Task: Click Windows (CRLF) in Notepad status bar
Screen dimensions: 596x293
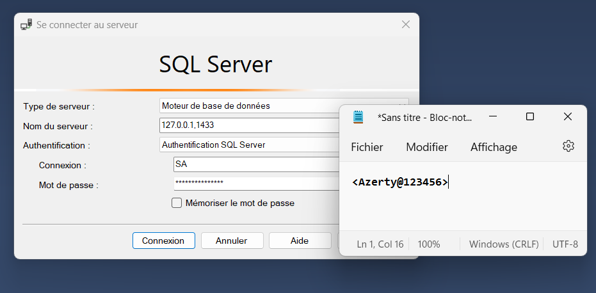Action: coord(504,244)
